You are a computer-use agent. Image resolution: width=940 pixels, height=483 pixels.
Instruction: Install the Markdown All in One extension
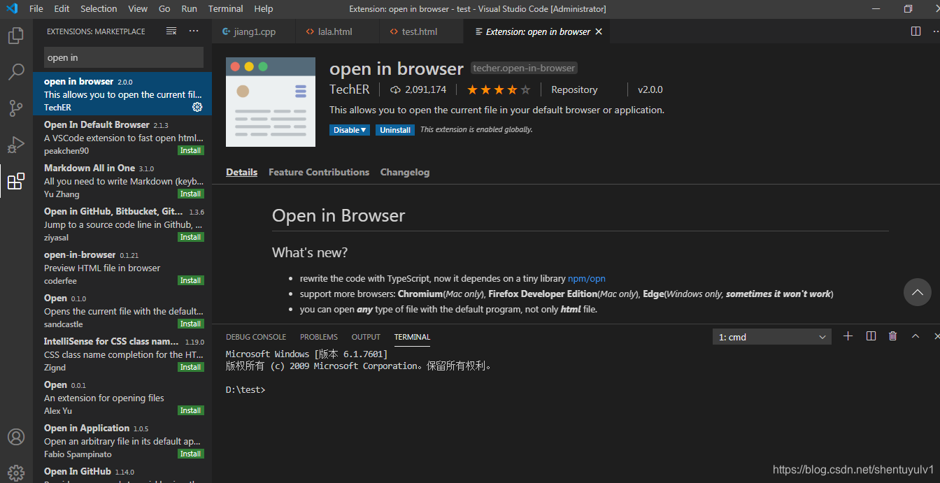pos(190,193)
